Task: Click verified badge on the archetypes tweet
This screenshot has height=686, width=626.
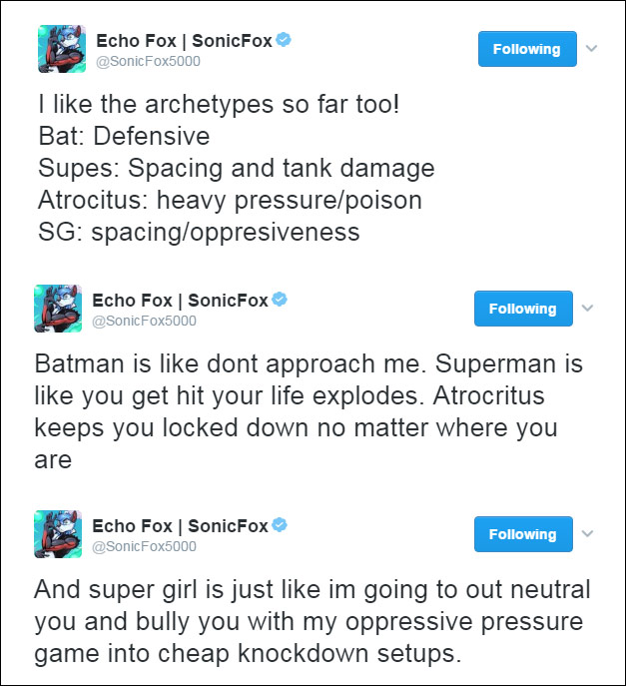Action: [x=284, y=40]
